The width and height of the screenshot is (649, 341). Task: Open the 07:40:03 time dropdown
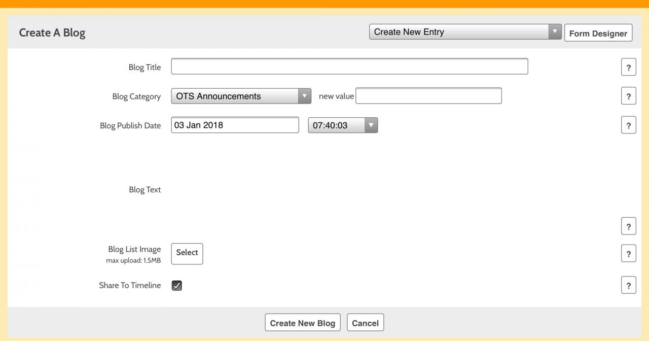click(343, 125)
